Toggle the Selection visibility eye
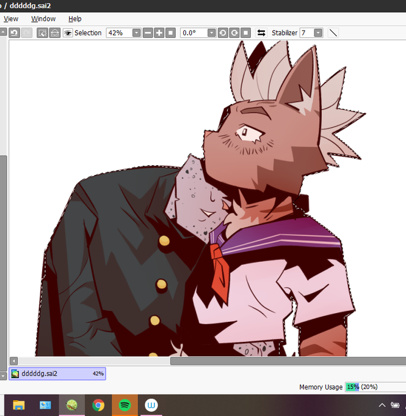406x416 pixels. point(68,33)
